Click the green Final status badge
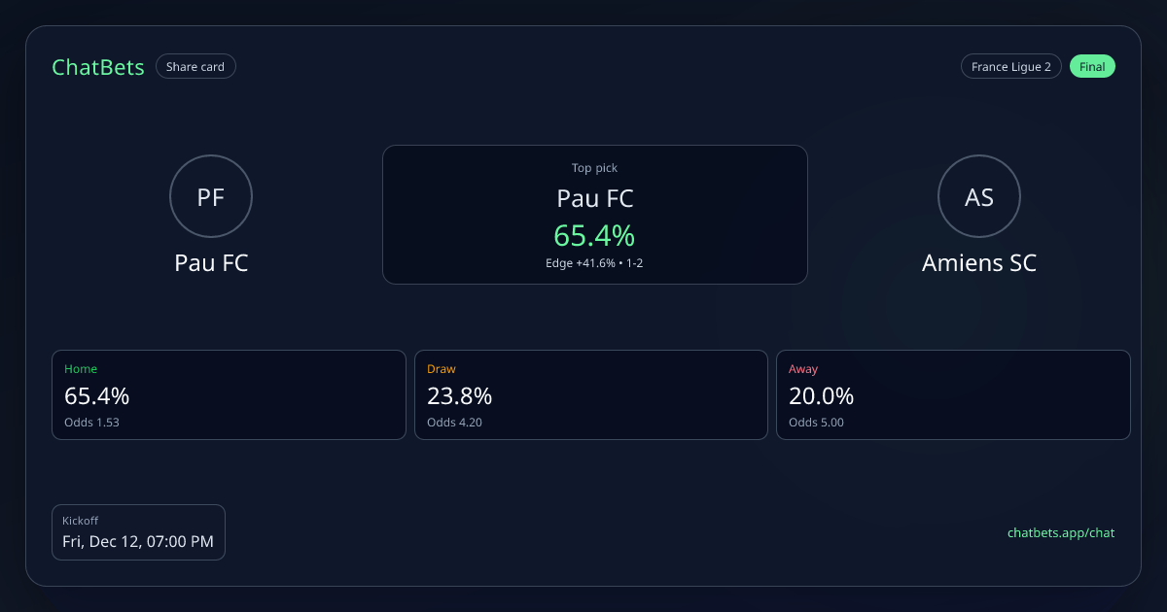 (1092, 67)
